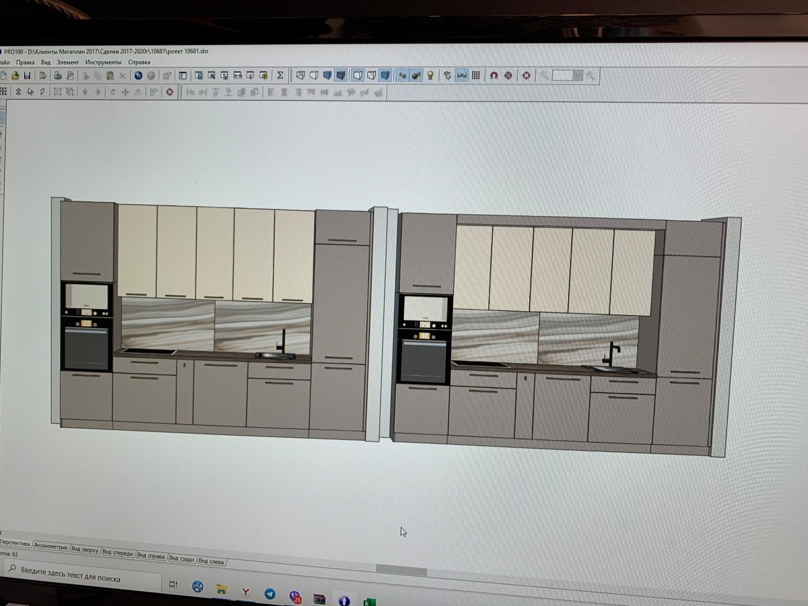The height and width of the screenshot is (606, 808).
Task: Click the Save project floppy disk icon
Action: (27, 76)
